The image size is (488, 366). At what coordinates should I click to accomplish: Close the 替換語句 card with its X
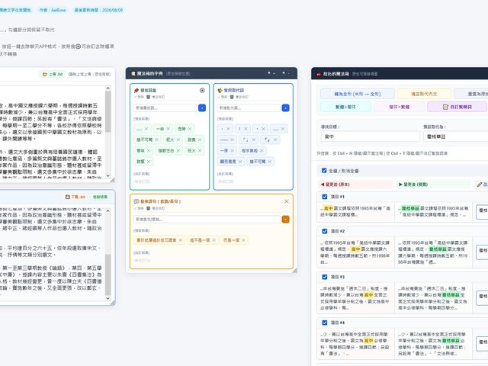click(x=287, y=201)
